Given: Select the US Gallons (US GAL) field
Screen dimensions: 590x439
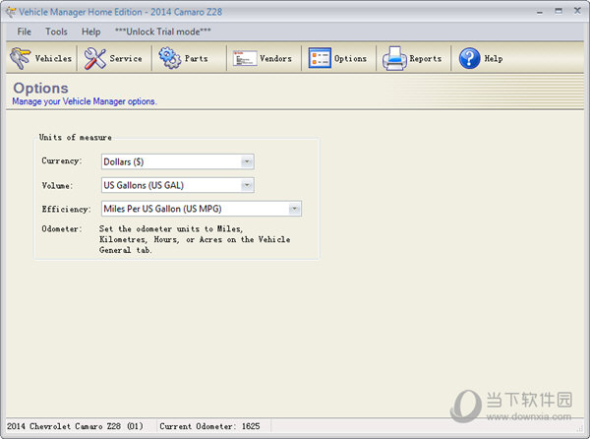Looking at the screenshot, I should point(178,185).
